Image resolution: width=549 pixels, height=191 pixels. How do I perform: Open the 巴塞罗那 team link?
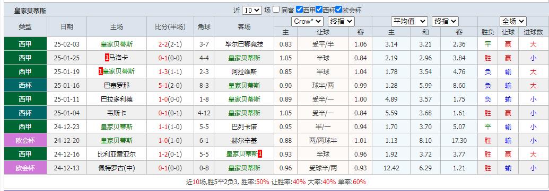click(x=117, y=86)
